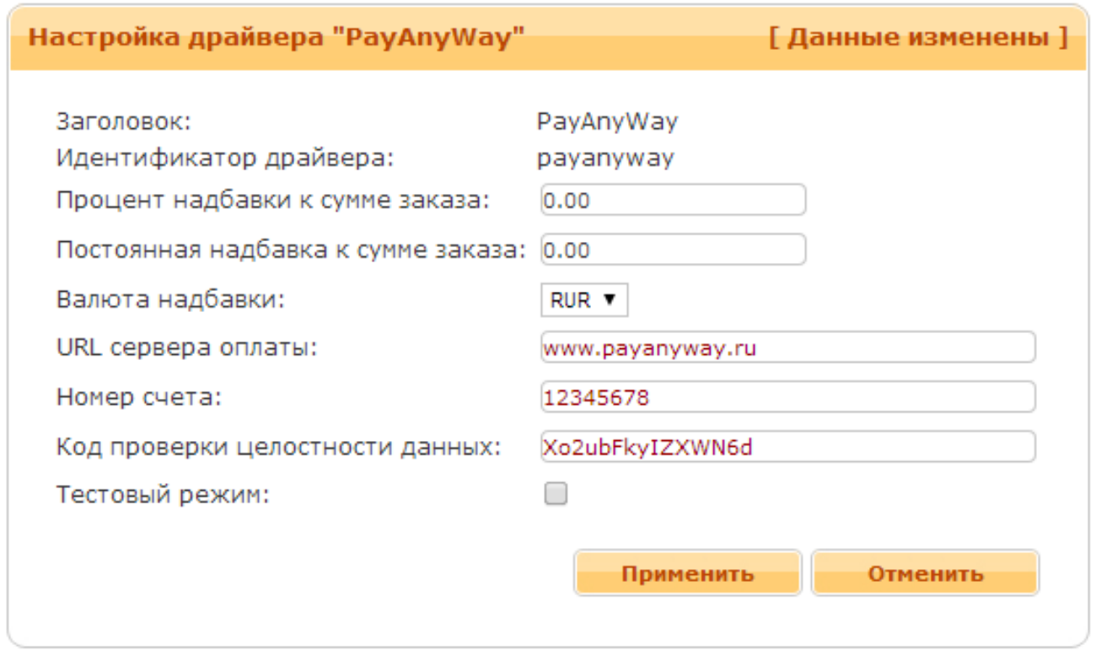Click the Заголовок label
The width and height of the screenshot is (1096, 656).
tap(124, 122)
